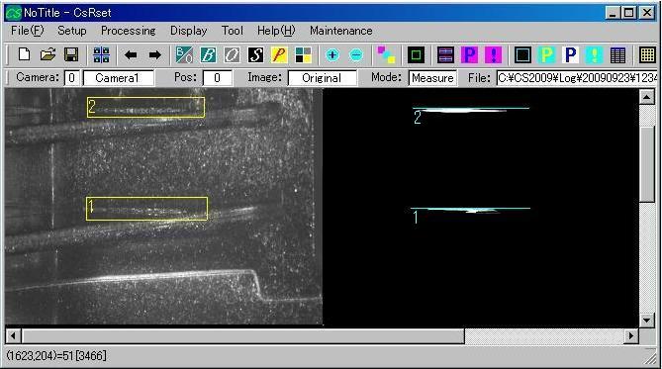Viewport: 662px width, 369px height.
Task: Go to next image with right arrow
Action: tap(155, 54)
